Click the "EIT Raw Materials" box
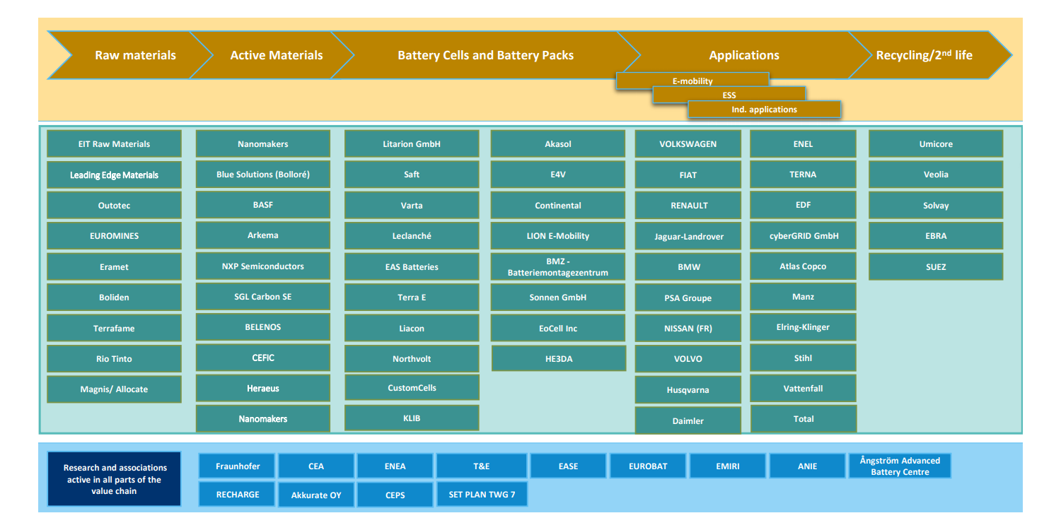The width and height of the screenshot is (1061, 530). (114, 144)
